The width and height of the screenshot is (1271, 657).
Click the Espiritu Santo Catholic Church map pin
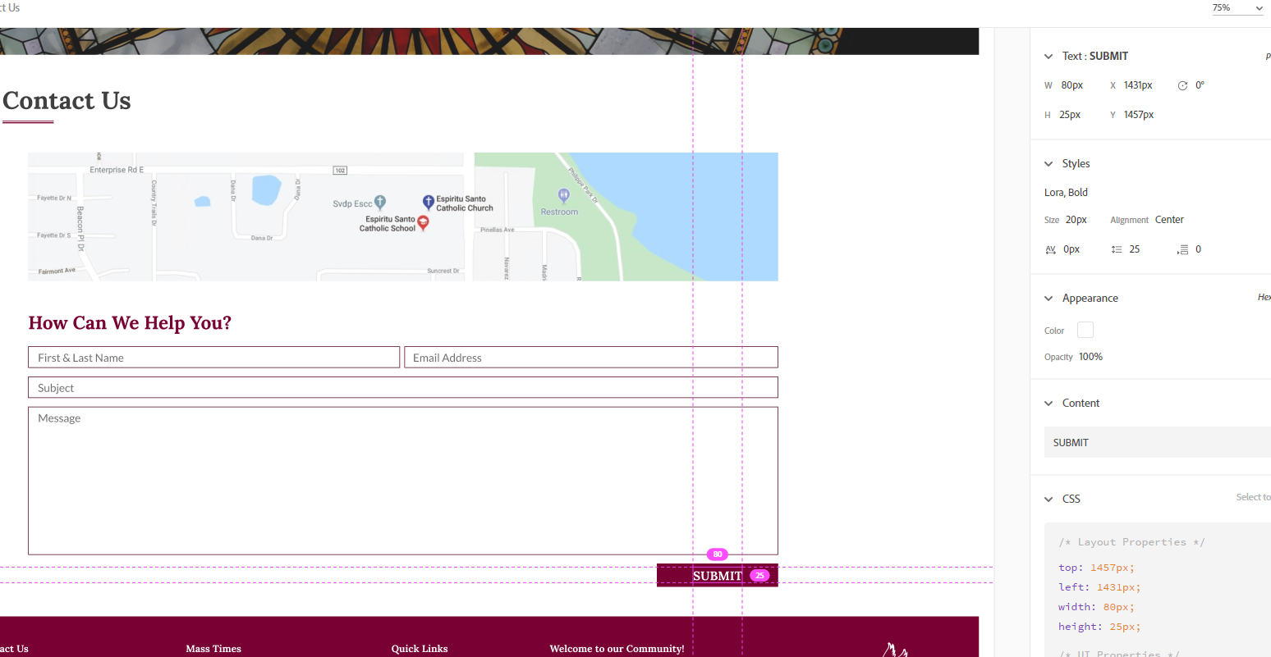[428, 202]
